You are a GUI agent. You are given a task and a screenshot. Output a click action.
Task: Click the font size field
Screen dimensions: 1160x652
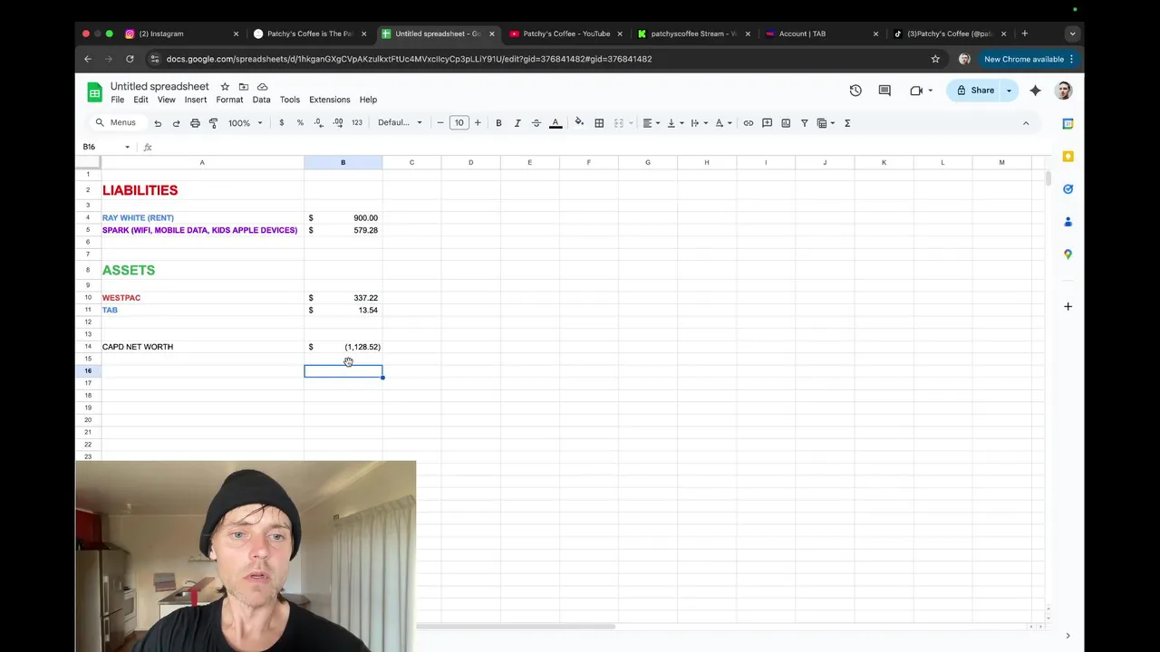tap(459, 123)
